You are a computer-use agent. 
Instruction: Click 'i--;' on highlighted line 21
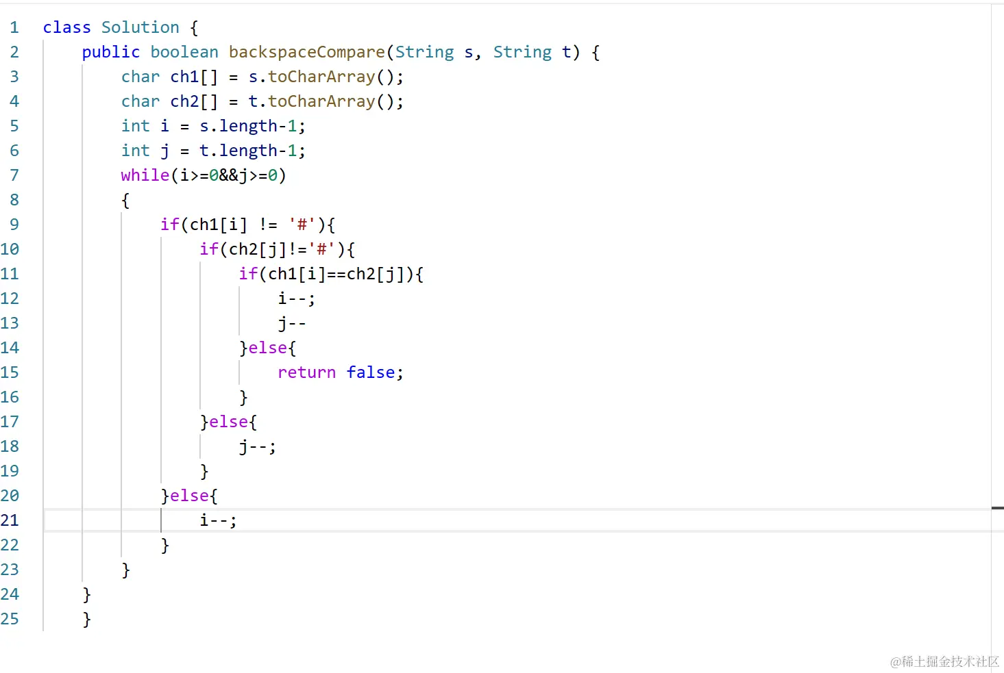pos(219,520)
